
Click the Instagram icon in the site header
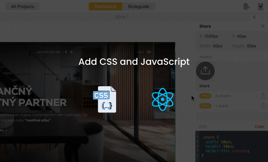(x=71, y=52)
